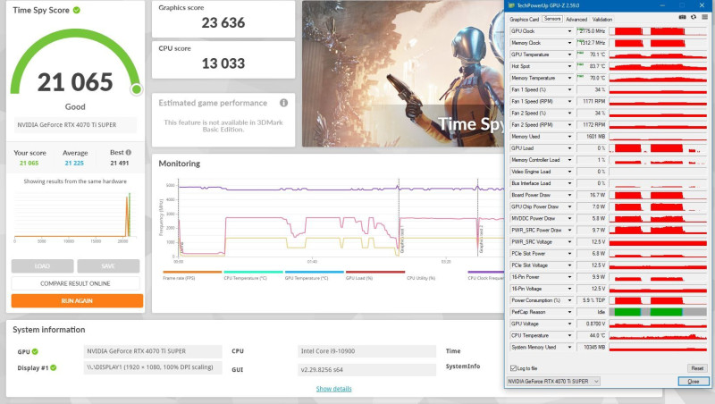715x404 pixels.
Task: Click the info icon next to Best score
Action: (x=129, y=152)
